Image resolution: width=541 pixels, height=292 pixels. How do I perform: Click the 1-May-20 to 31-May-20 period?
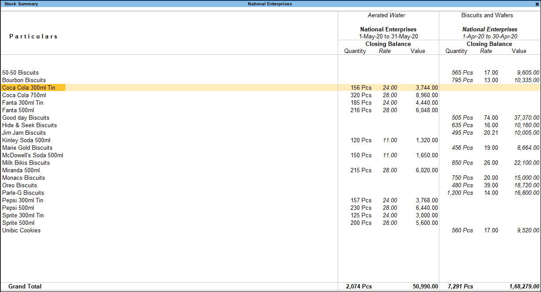389,37
